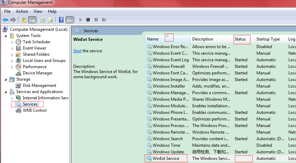Click the Stop Service square icon
This screenshot has height=163, width=296.
88,20
